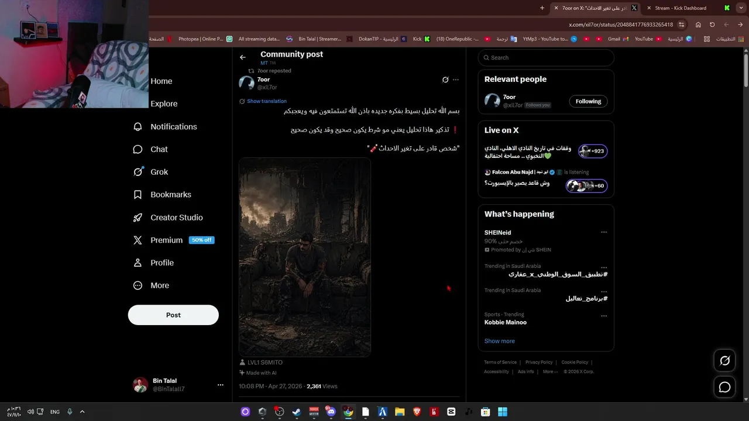Viewport: 749px width, 421px height.
Task: Click the 50% off Premium badge
Action: tap(201, 240)
